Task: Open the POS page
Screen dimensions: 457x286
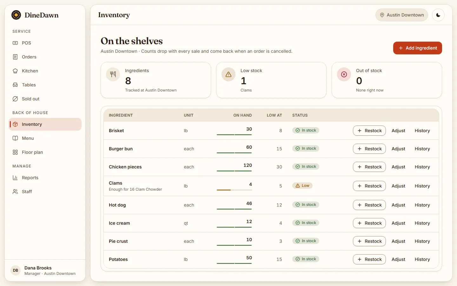Action: [x=45, y=43]
